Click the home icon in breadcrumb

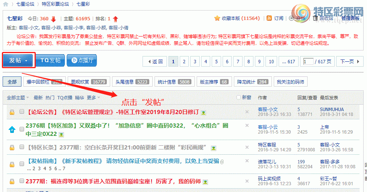[6, 4]
